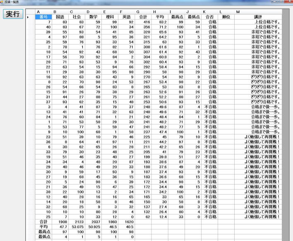Click total cell 193
This screenshot has width=293, height=241.
point(143,162)
